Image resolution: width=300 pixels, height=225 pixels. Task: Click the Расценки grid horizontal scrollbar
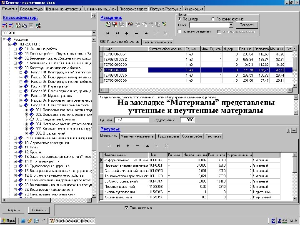(196, 90)
